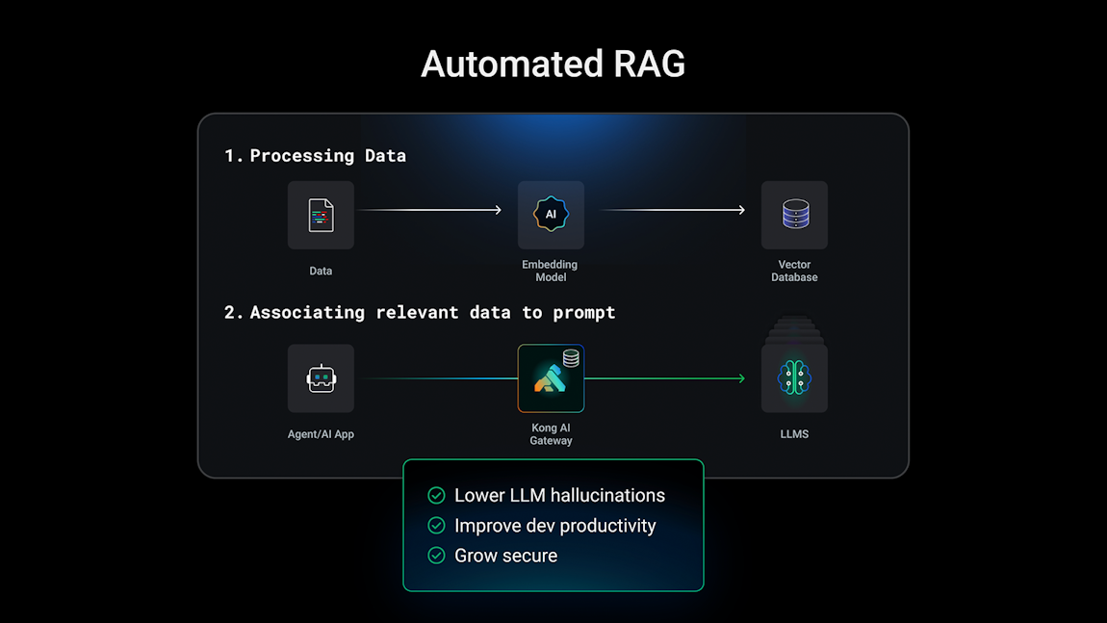This screenshot has width=1107, height=623.
Task: Select the Kong AI Gateway icon
Action: 551,378
